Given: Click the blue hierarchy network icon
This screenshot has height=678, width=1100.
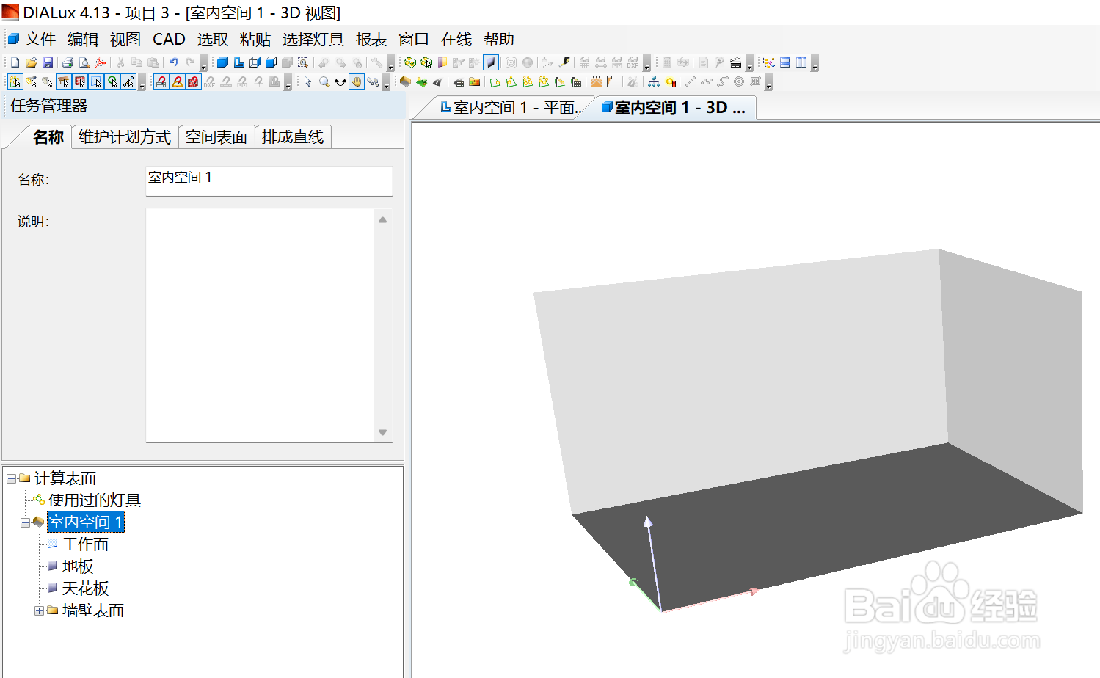Looking at the screenshot, I should (654, 81).
